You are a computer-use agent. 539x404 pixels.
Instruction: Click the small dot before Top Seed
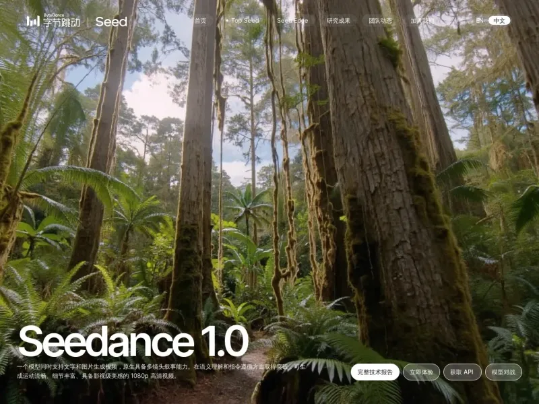coord(226,20)
